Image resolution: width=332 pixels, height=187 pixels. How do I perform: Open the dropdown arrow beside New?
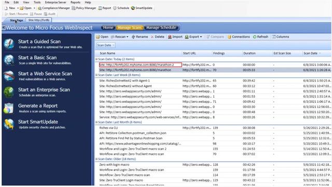coord(18,8)
